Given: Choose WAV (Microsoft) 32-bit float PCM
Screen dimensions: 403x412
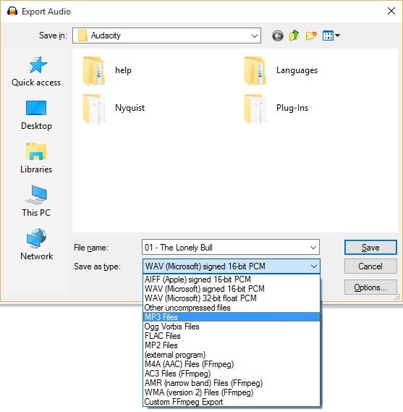Looking at the screenshot, I should pyautogui.click(x=232, y=298).
